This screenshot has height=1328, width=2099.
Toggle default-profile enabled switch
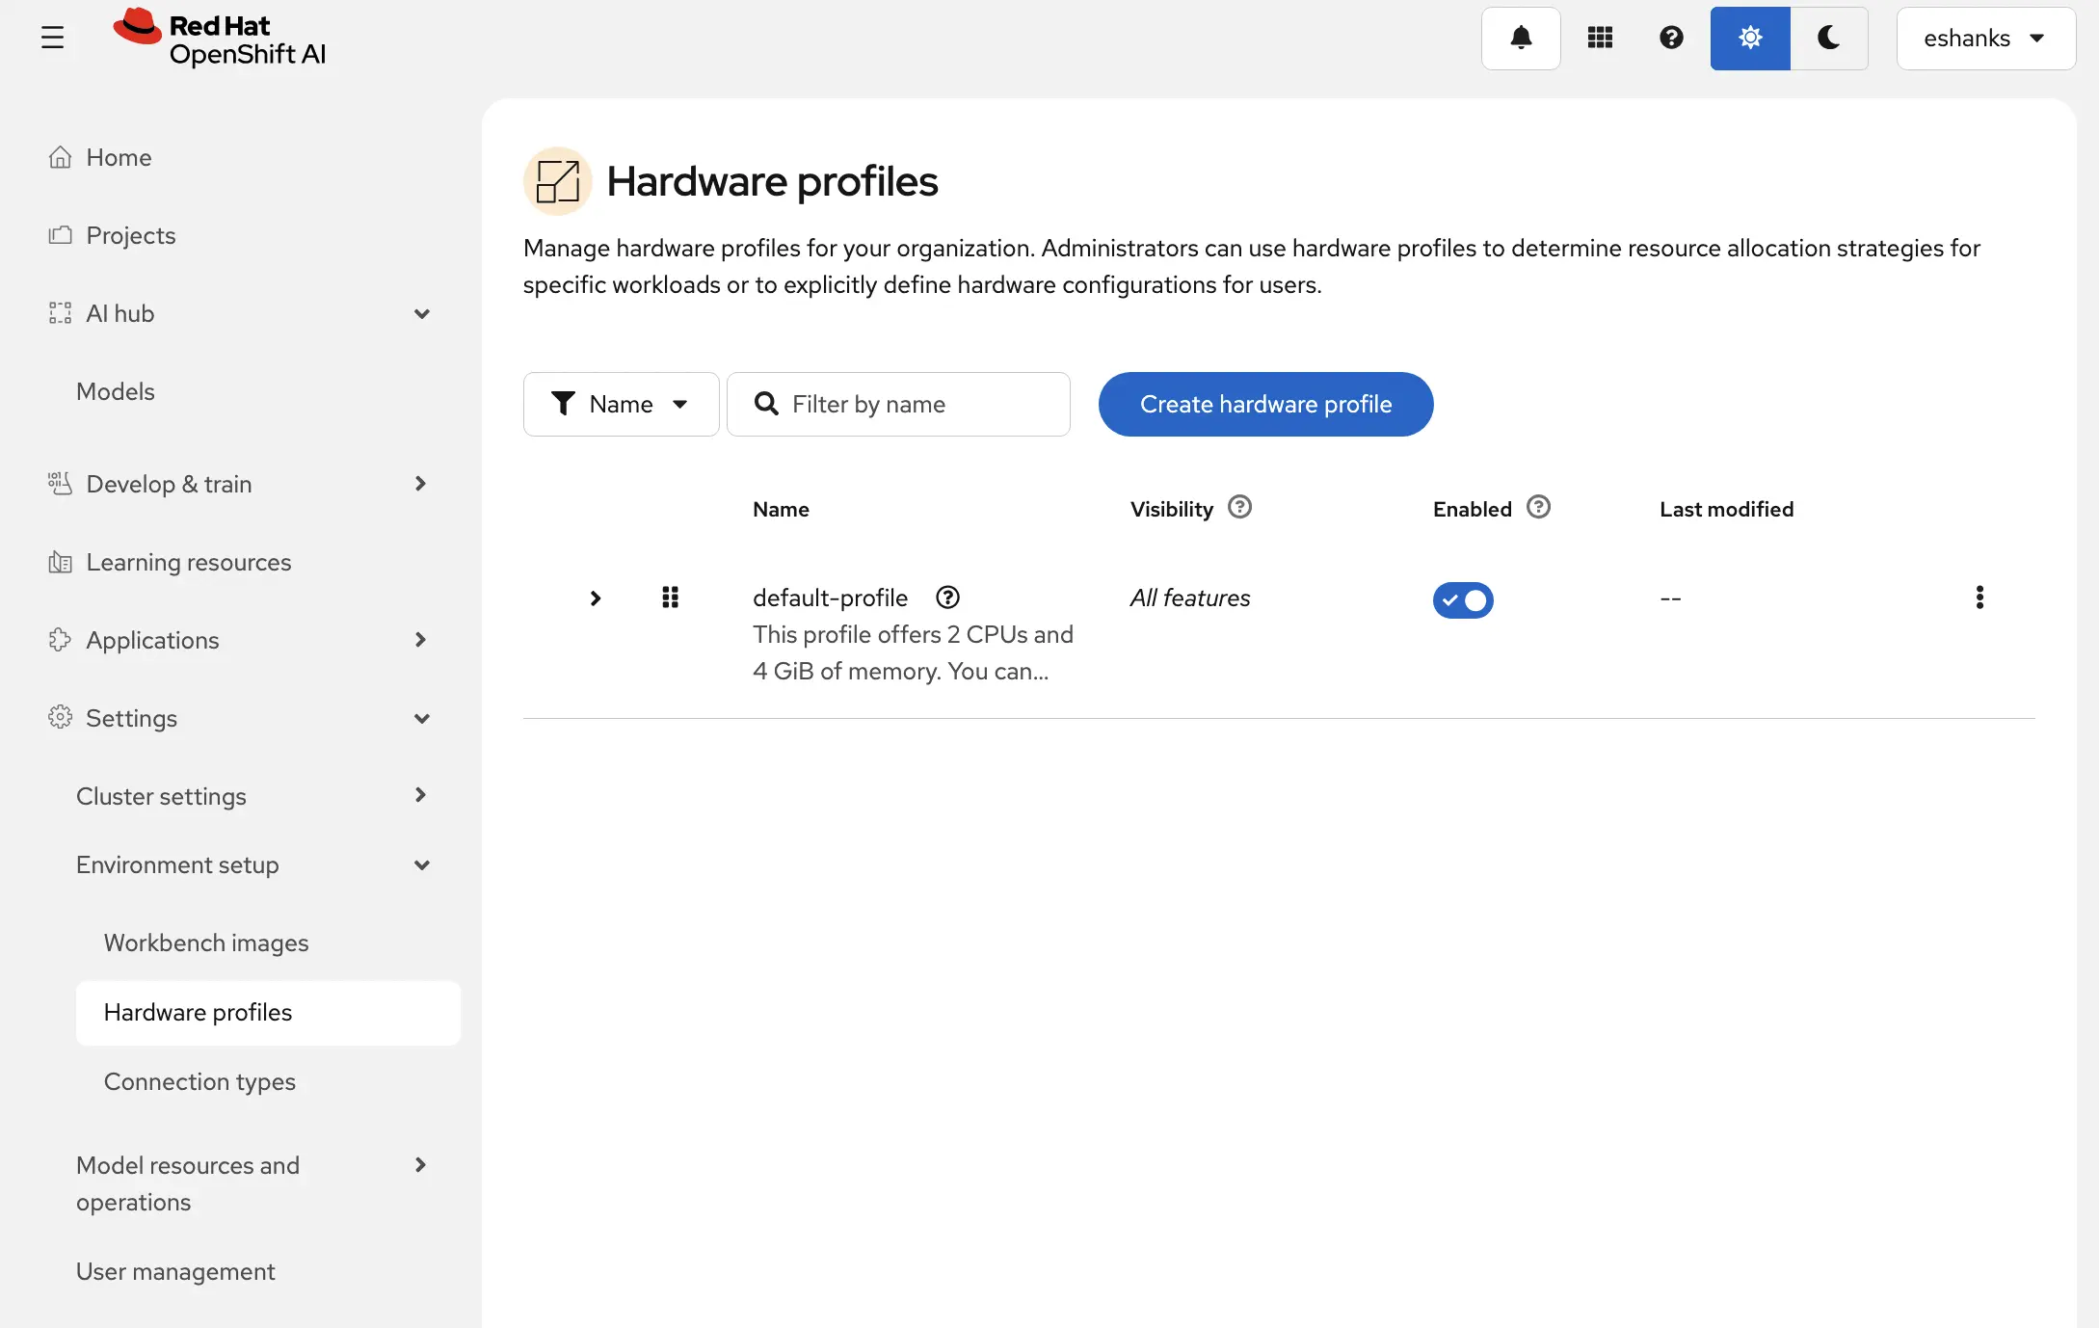pos(1463,600)
